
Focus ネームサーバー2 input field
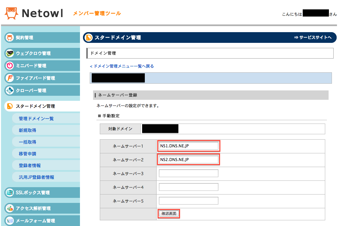188,160
